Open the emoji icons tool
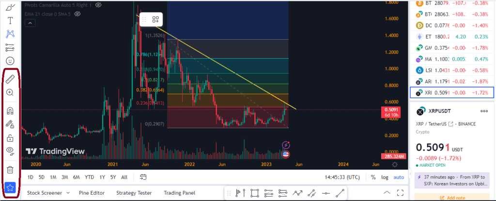This screenshot has width=496, height=201. 10,61
